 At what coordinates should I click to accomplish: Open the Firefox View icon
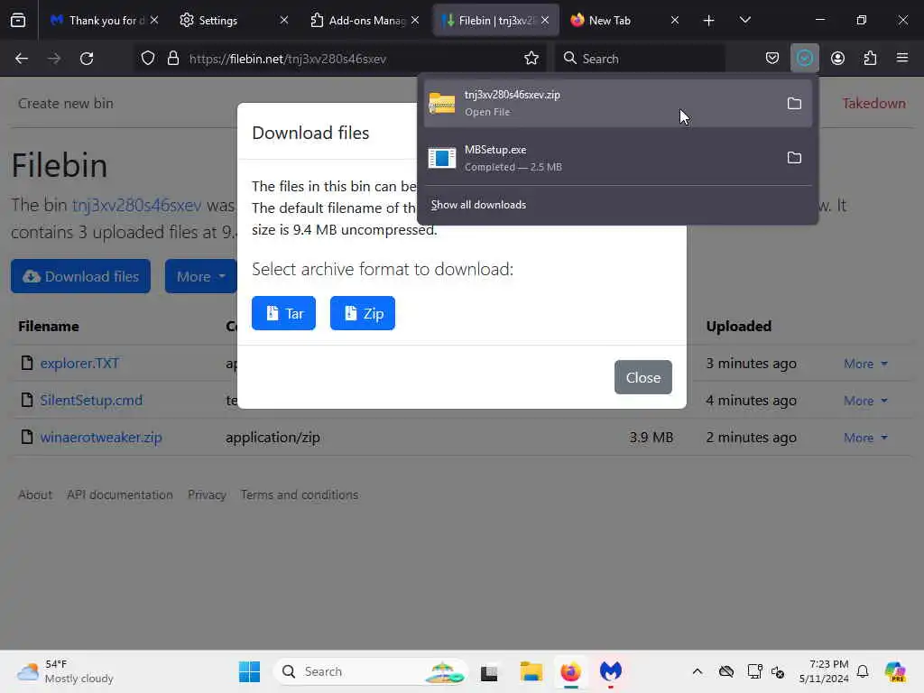click(18, 20)
